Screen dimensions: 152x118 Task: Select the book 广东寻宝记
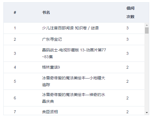(x=52, y=39)
